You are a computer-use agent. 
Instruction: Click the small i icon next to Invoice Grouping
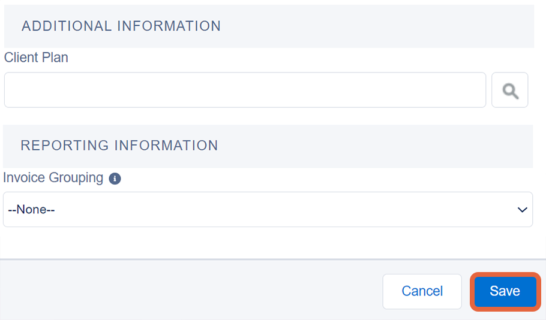tap(115, 179)
